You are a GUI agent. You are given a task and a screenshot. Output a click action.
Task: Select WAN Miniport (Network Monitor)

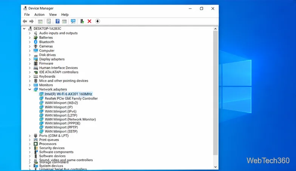point(70,119)
